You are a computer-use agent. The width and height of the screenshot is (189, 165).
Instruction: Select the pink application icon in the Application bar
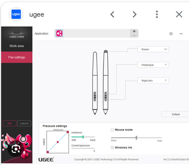coord(59,33)
